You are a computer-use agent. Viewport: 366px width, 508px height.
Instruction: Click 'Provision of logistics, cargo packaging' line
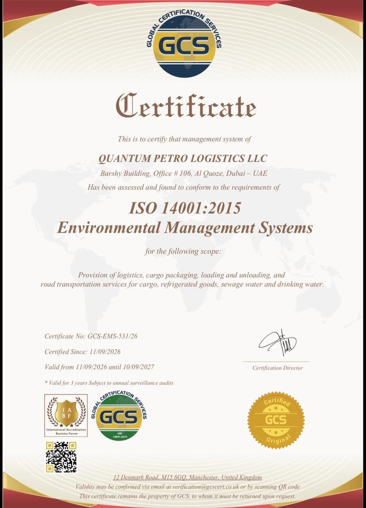click(181, 275)
